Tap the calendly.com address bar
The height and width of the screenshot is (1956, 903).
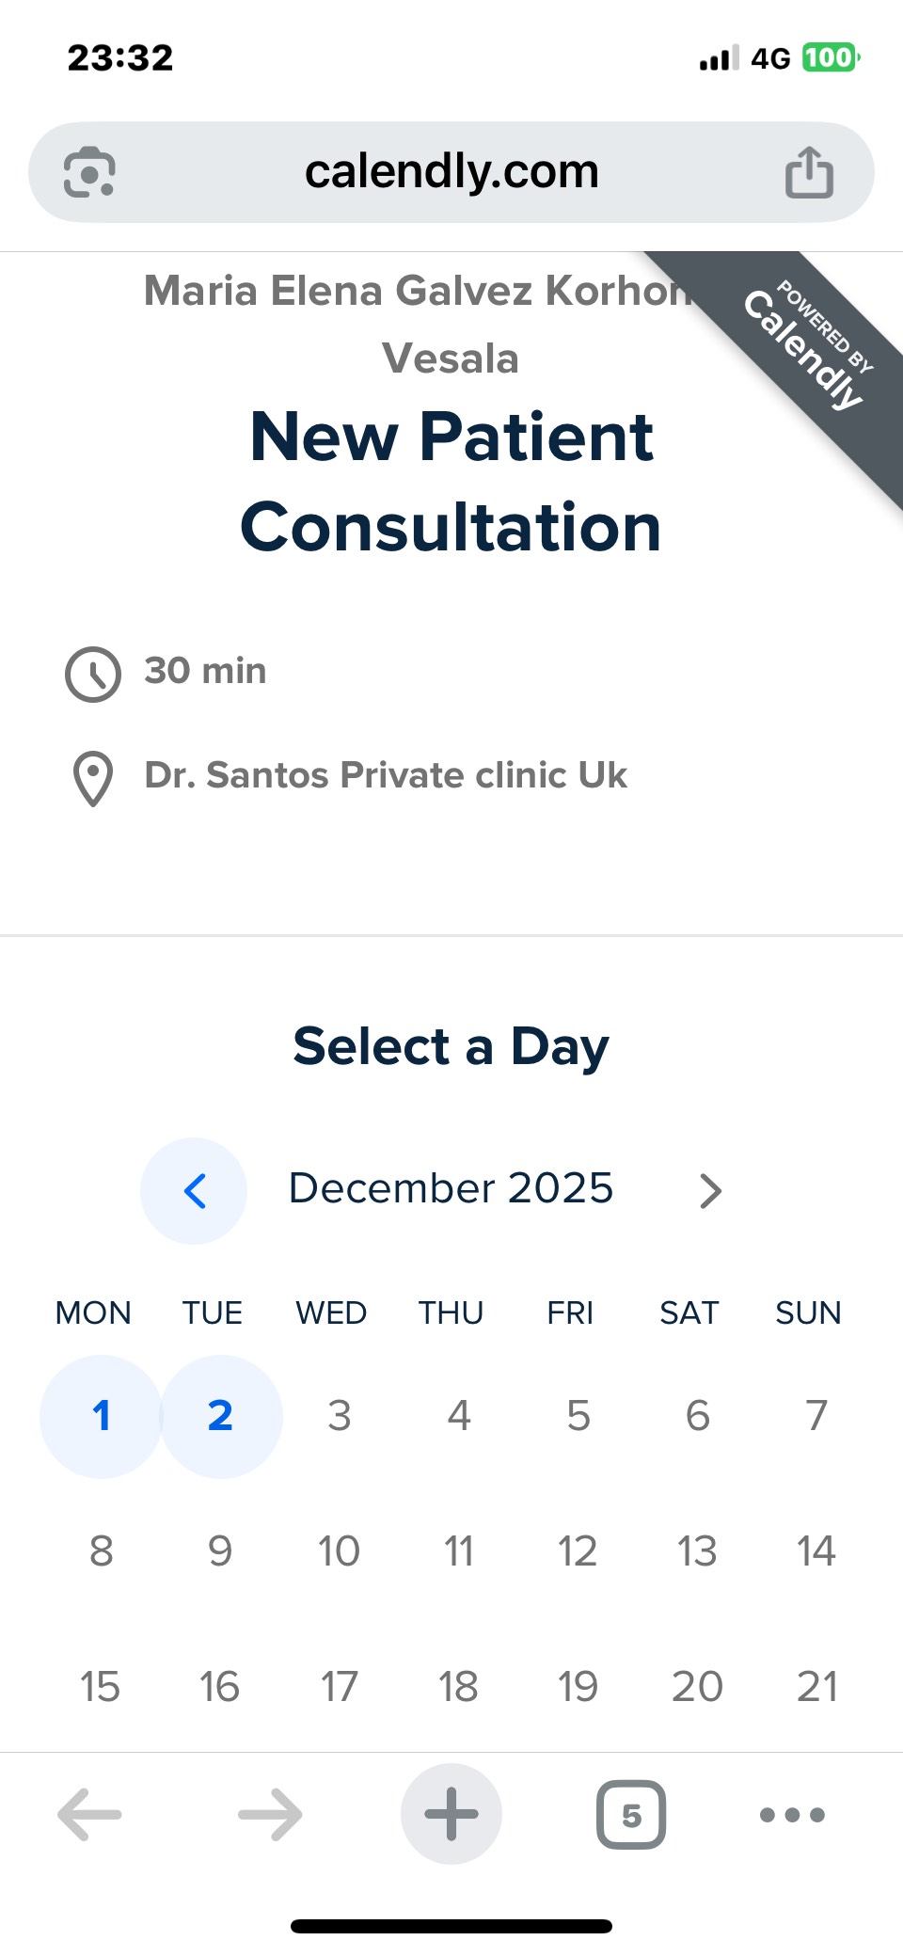click(451, 172)
